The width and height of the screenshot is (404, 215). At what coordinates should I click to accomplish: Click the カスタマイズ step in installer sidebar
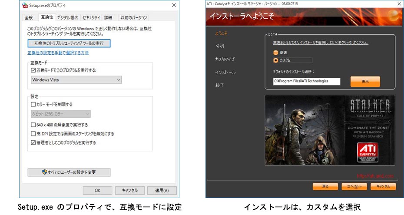pyautogui.click(x=225, y=59)
